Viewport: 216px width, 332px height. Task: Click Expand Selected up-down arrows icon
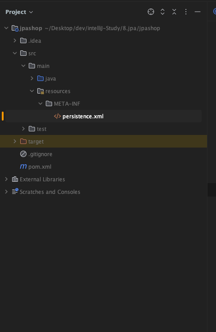[162, 12]
